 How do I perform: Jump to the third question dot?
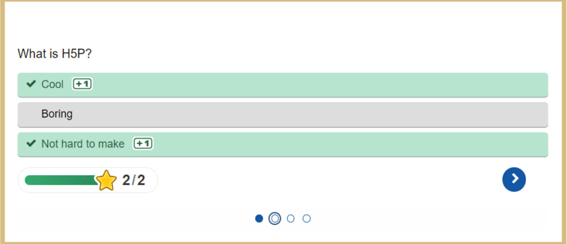click(291, 218)
